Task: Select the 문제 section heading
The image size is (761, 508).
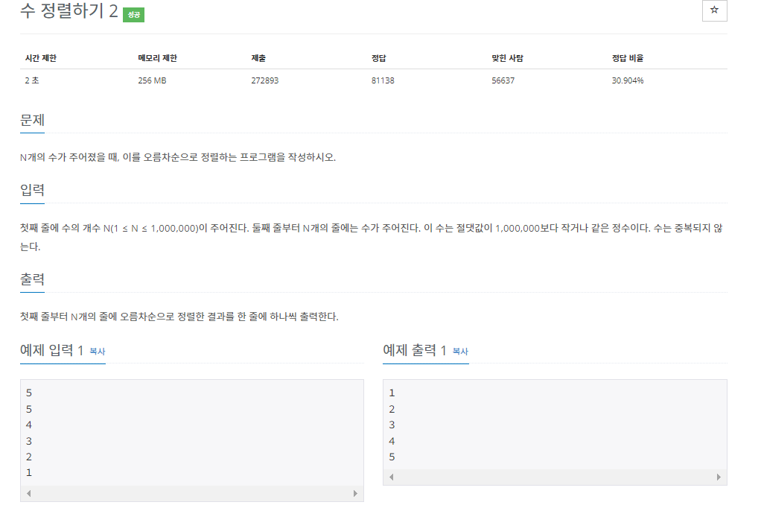Action: pyautogui.click(x=32, y=118)
